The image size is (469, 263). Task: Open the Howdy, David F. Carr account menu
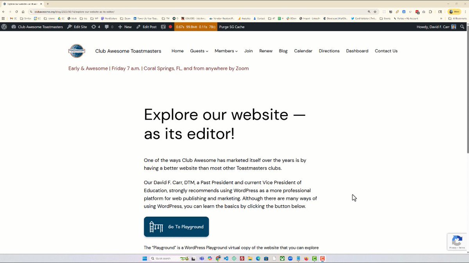click(437, 27)
